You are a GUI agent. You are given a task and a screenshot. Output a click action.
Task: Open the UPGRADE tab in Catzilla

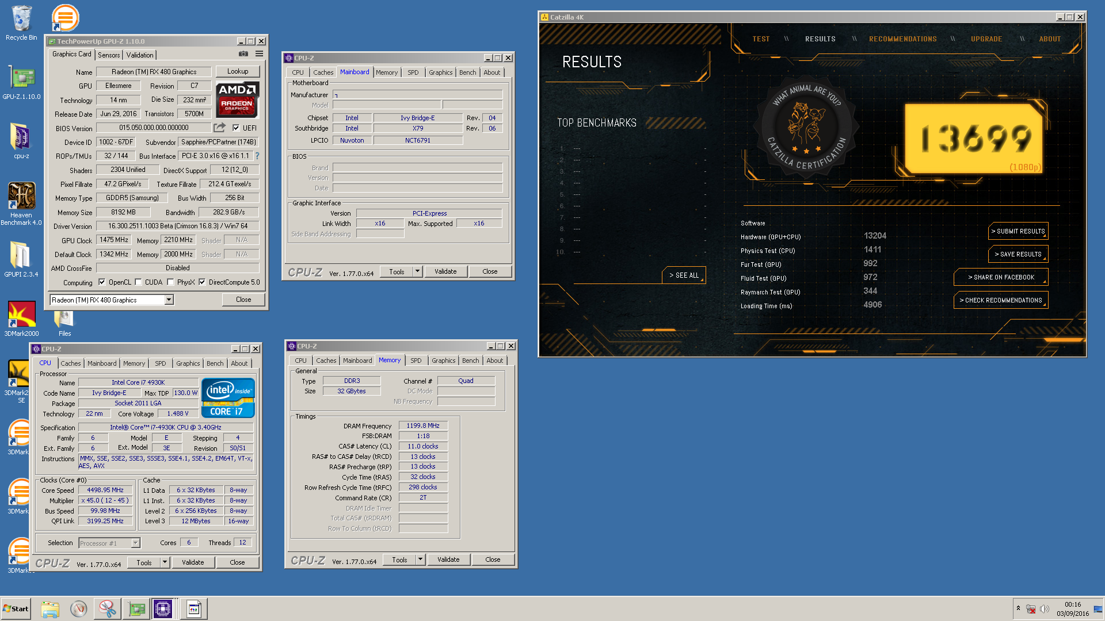986,39
